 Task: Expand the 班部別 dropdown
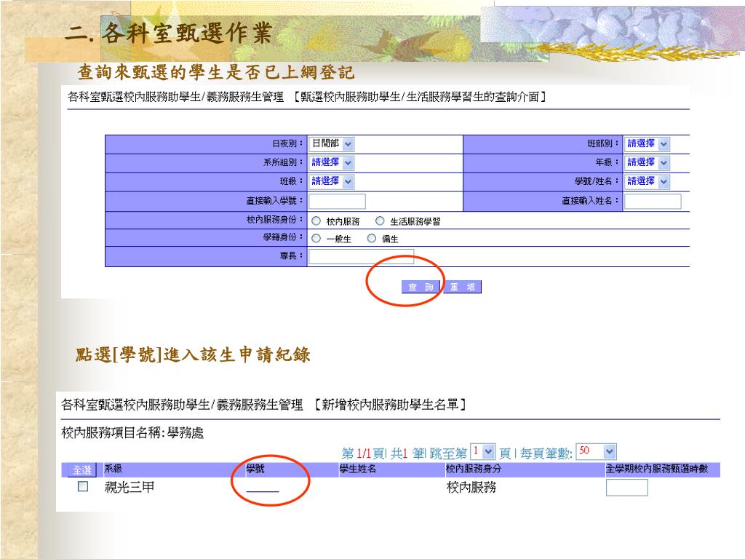point(647,143)
